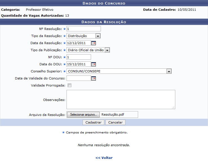This screenshot has width=208, height=162.
Task: Grab the Observações textarea resize handle
Action: point(173,107)
